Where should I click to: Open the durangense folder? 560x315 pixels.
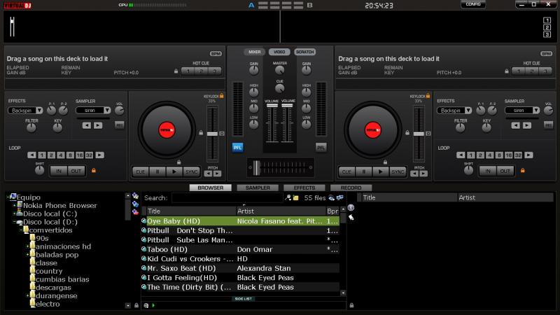pos(57,295)
